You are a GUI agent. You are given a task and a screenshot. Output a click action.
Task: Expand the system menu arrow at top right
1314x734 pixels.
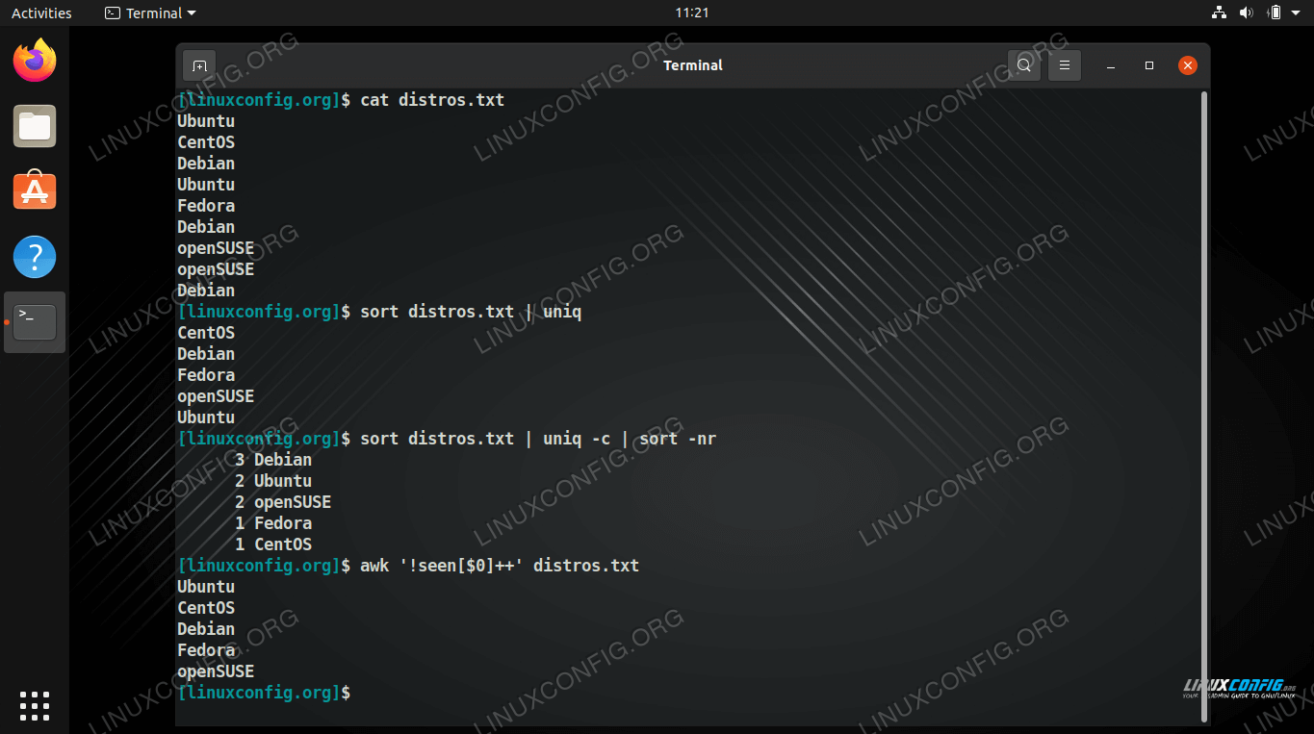[x=1297, y=13]
